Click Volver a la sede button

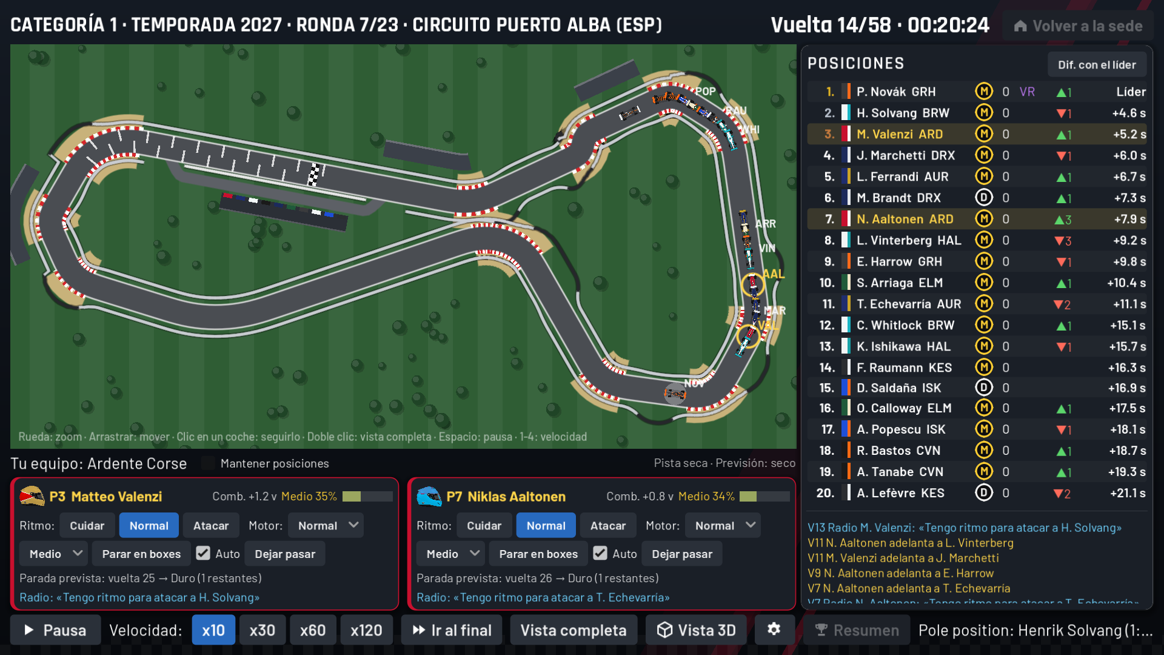click(x=1078, y=26)
